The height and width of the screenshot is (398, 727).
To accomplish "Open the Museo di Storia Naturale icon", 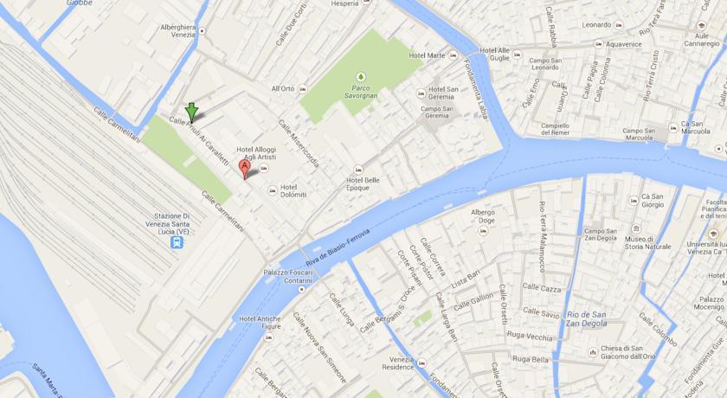I will 635,229.
